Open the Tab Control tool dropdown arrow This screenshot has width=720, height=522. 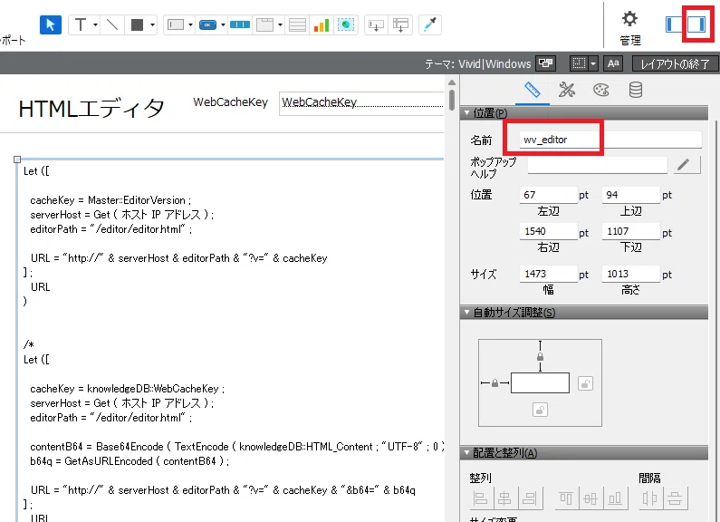(280, 24)
